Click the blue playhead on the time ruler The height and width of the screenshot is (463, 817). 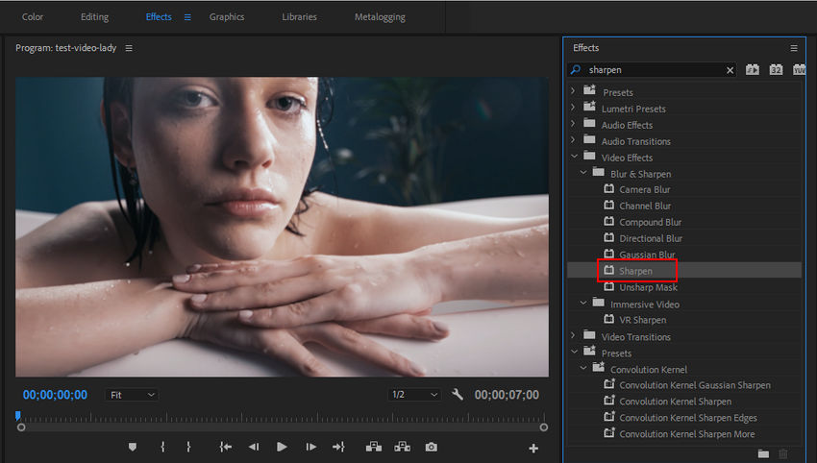[17, 415]
